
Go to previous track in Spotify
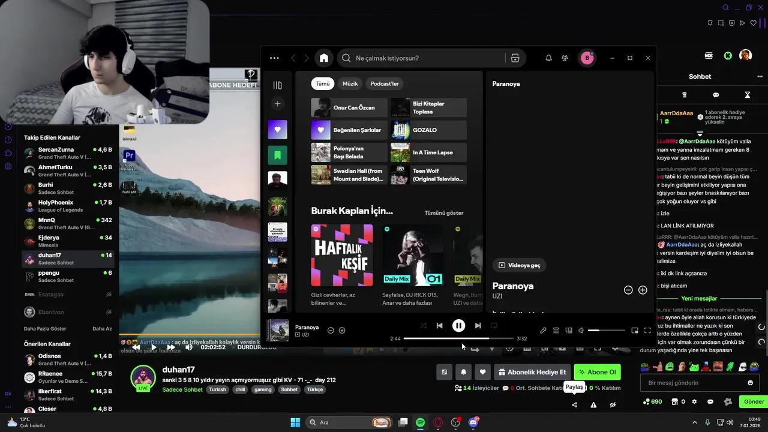tap(439, 325)
